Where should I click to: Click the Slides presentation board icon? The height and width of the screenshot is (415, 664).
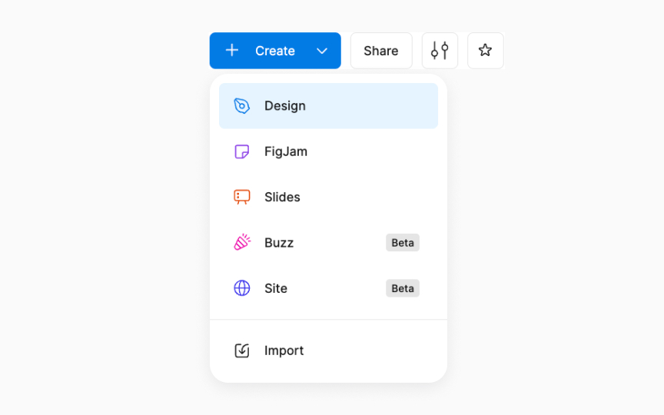(242, 198)
